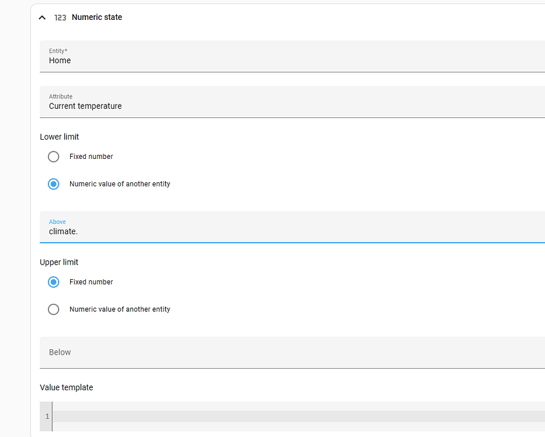This screenshot has width=545, height=437.
Task: Click line number 1 in the template editor
Action: coord(46,416)
